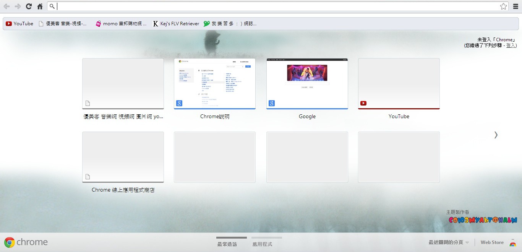Click the 登入 sign-in link
Image resolution: width=522 pixels, height=252 pixels.
pos(511,46)
